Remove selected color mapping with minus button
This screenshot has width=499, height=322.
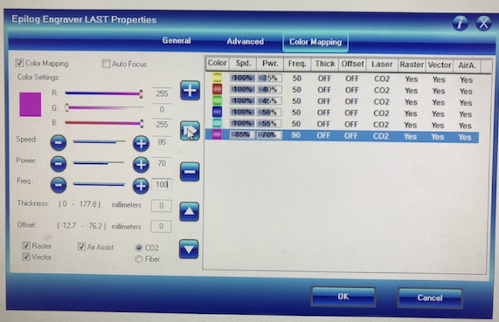pos(190,172)
